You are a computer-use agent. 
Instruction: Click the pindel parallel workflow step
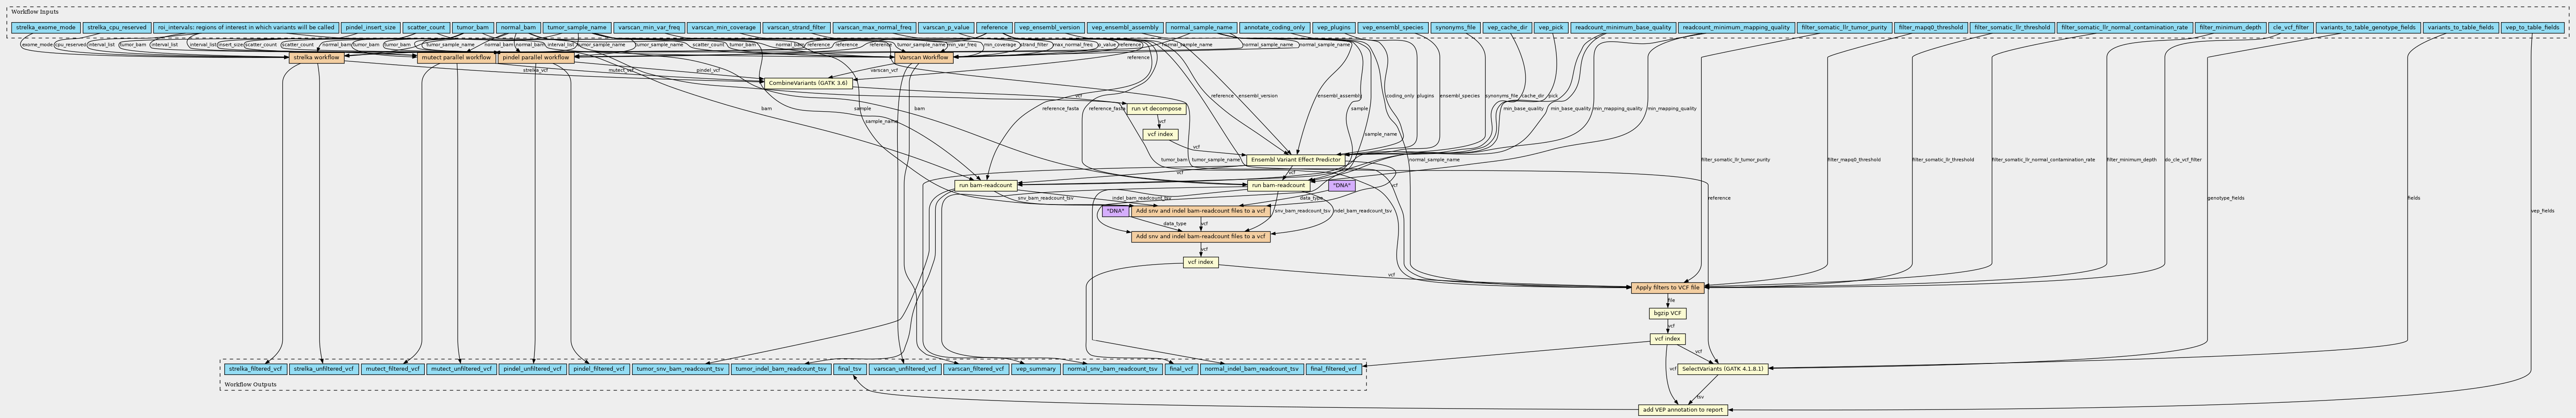(536, 58)
